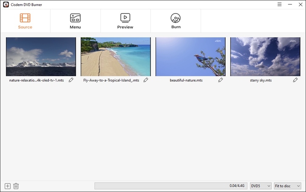
Task: Edit the nature-relaxation video with pencil icon
Action: pyautogui.click(x=71, y=80)
